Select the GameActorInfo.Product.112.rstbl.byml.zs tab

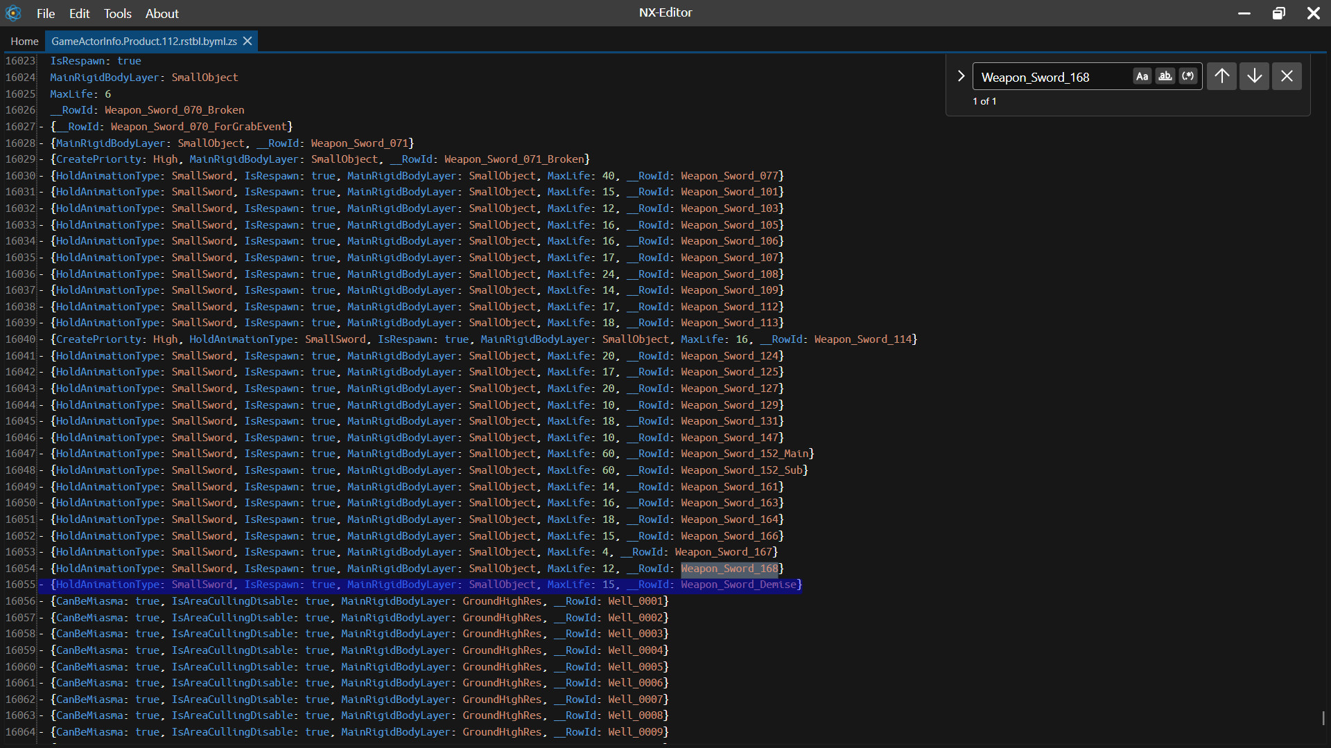[143, 42]
